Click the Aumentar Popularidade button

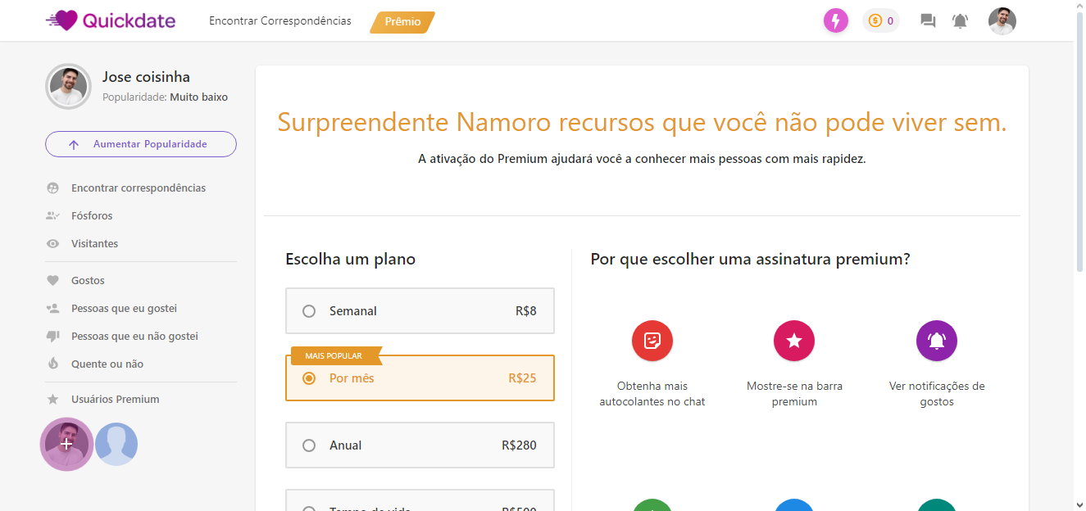pos(141,144)
